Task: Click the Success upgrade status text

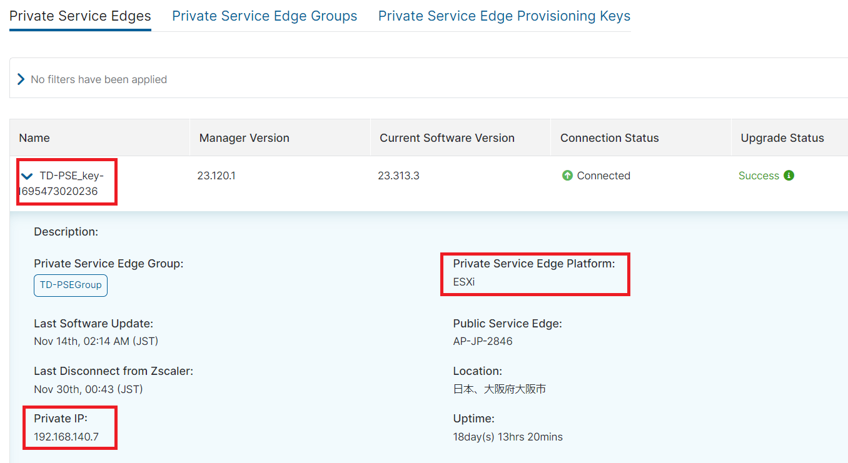Action: pos(759,176)
